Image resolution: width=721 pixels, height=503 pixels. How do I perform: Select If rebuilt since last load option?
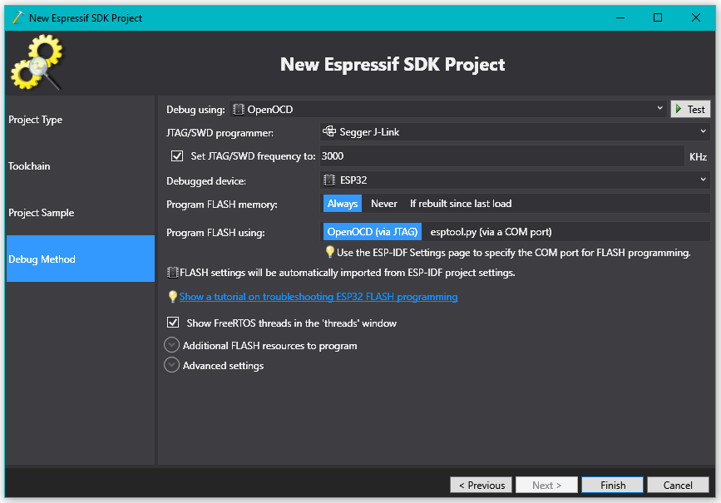click(461, 204)
